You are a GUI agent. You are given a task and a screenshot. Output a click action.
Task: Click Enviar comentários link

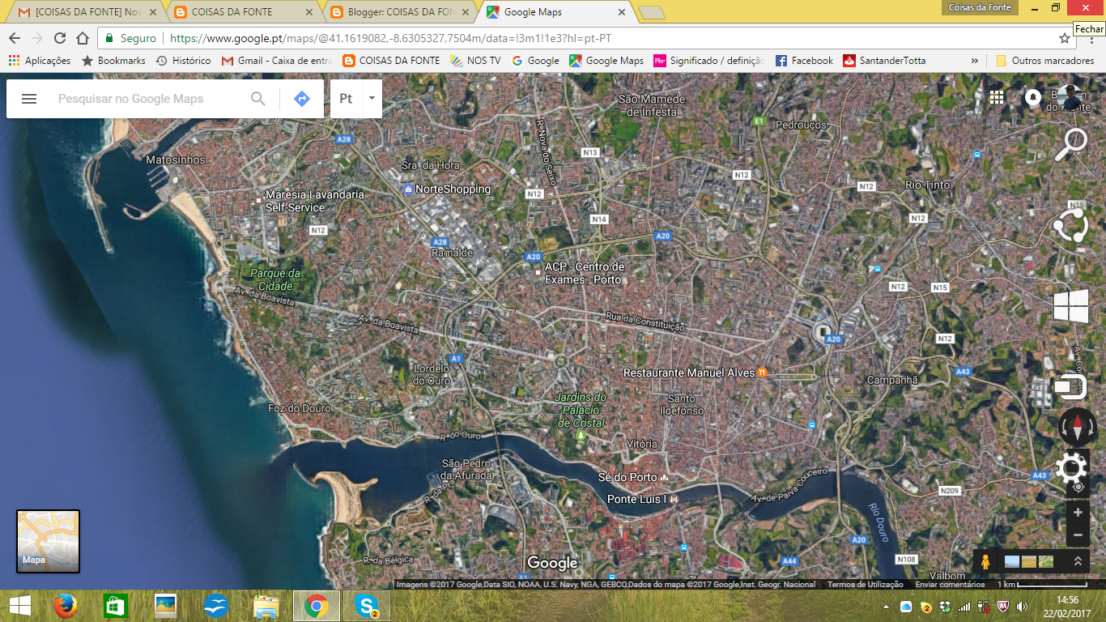coord(950,585)
